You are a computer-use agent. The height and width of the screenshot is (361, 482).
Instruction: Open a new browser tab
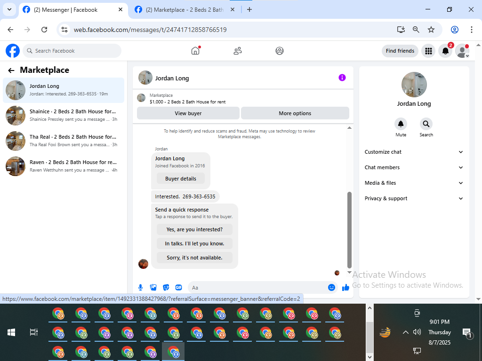tap(249, 9)
